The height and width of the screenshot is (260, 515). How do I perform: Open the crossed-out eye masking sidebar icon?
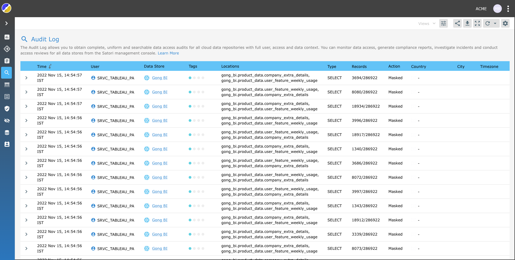tap(7, 120)
